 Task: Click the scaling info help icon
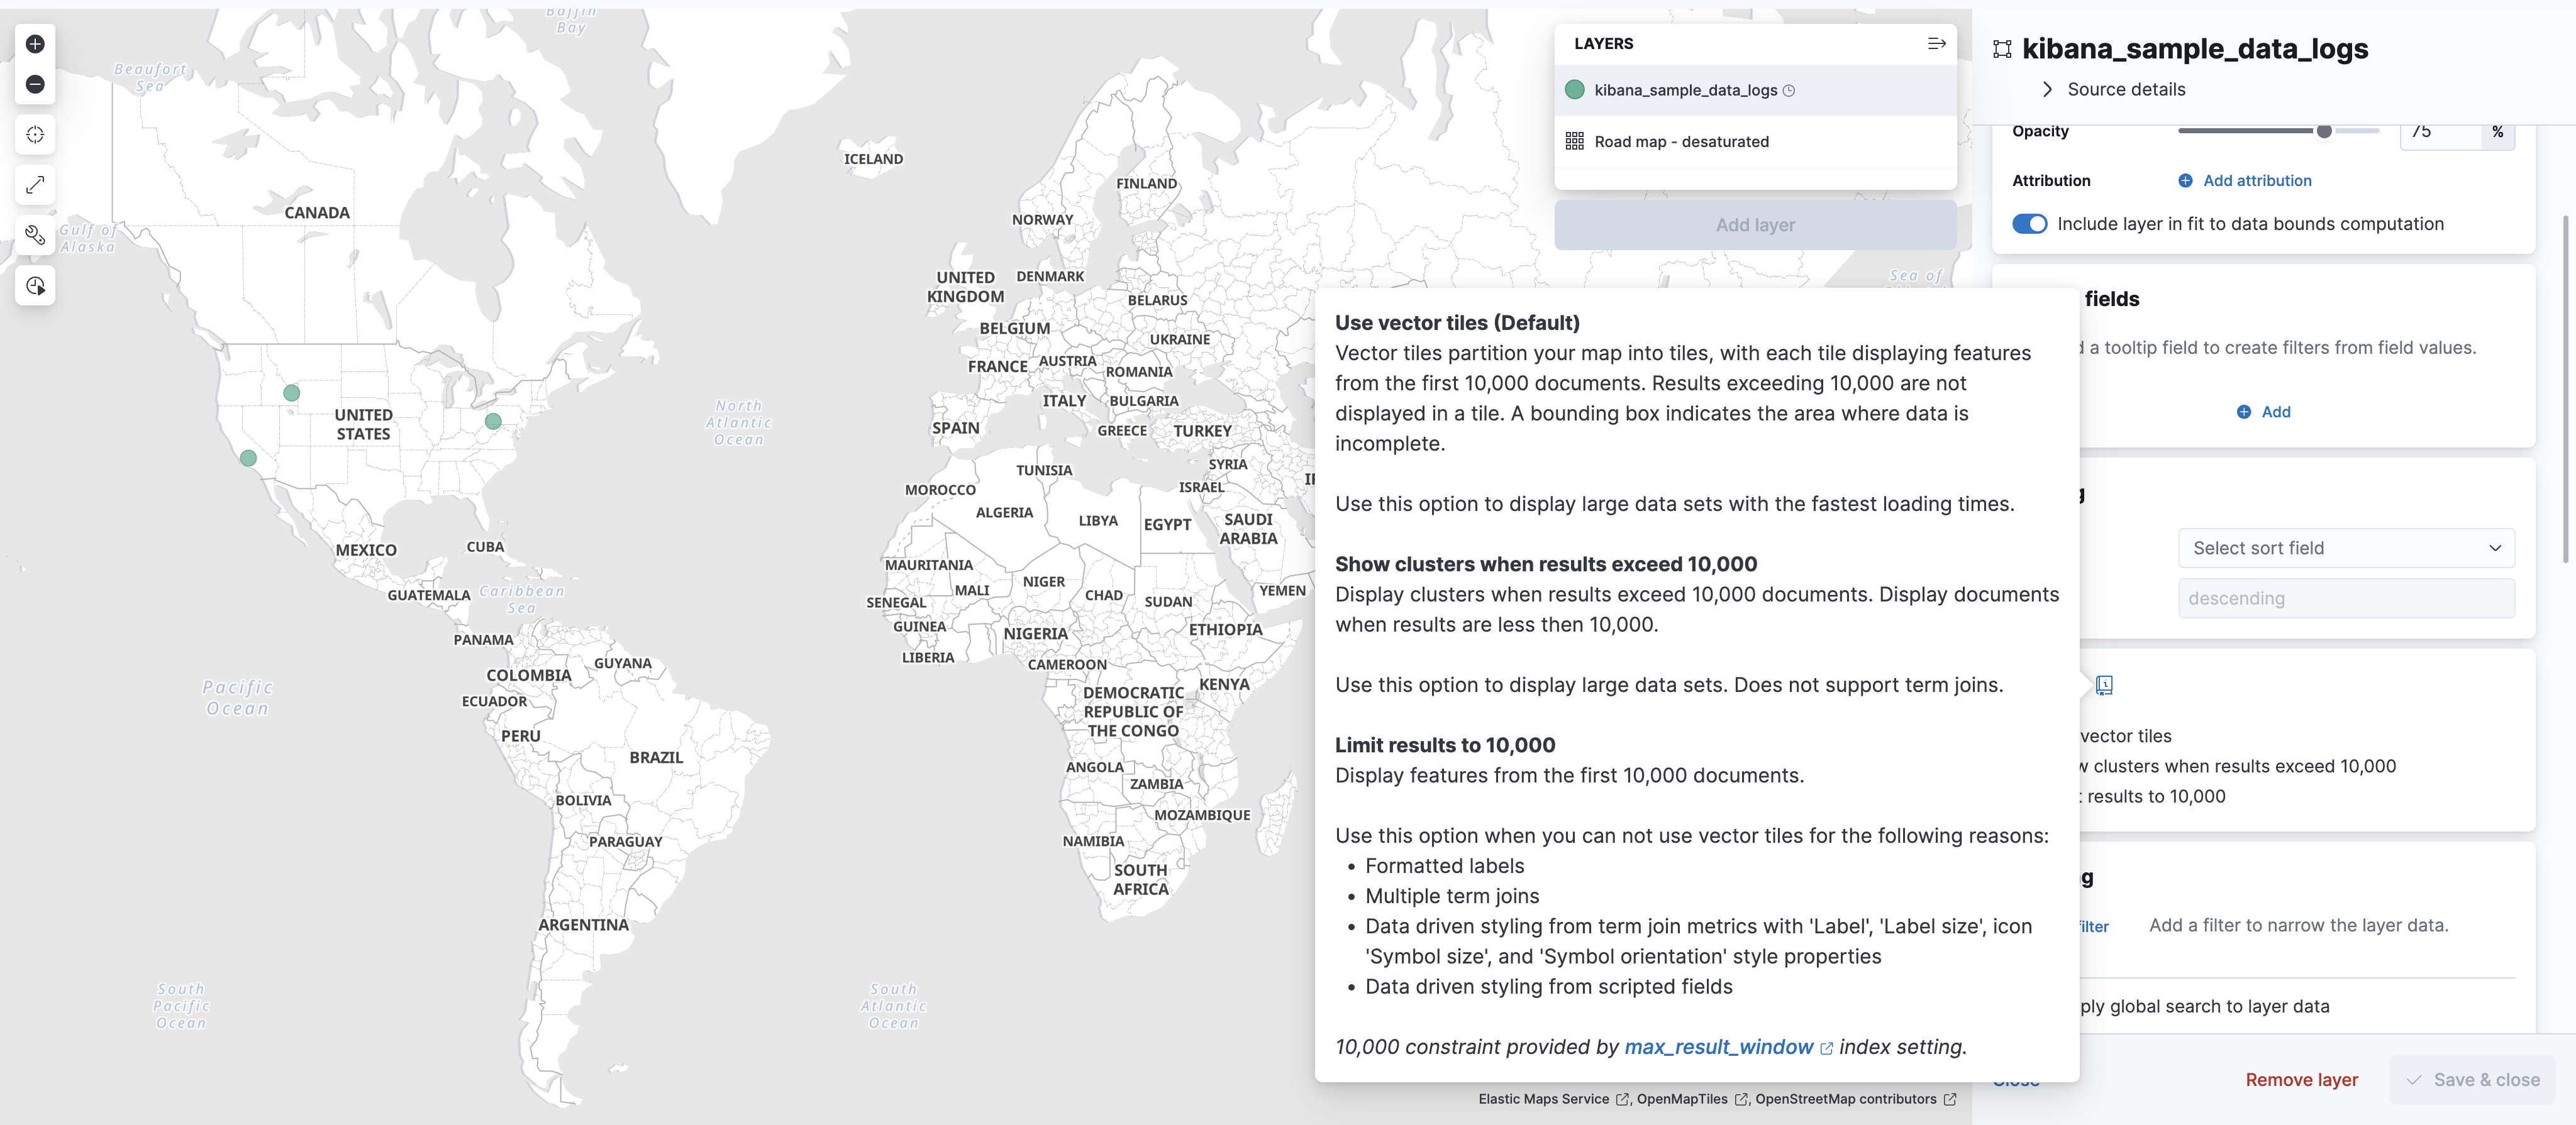pos(2104,686)
